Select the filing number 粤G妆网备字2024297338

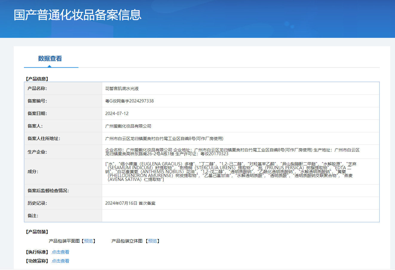(129, 101)
